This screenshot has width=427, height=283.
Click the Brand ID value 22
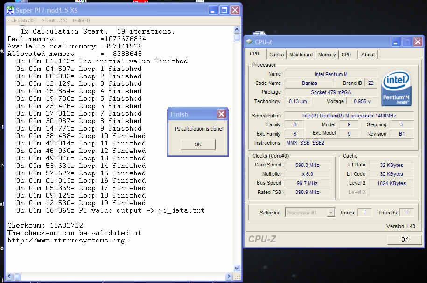click(371, 83)
